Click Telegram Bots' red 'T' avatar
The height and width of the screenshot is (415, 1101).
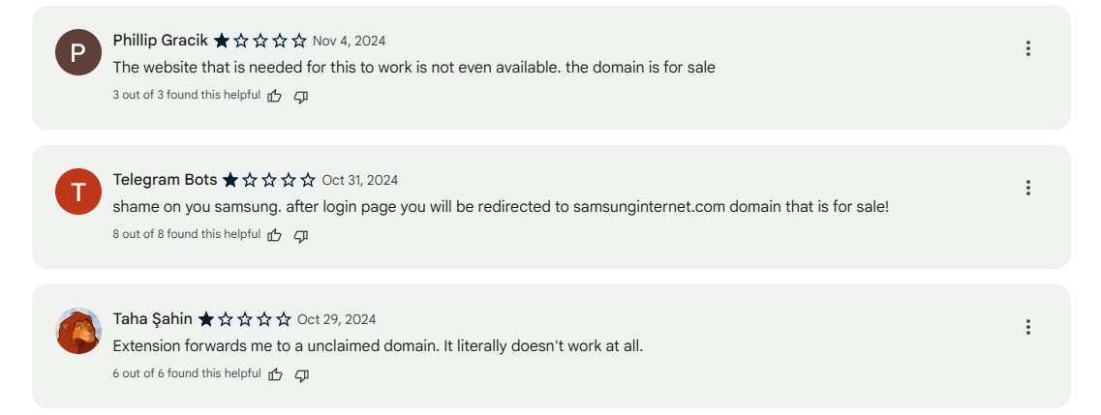tap(78, 192)
